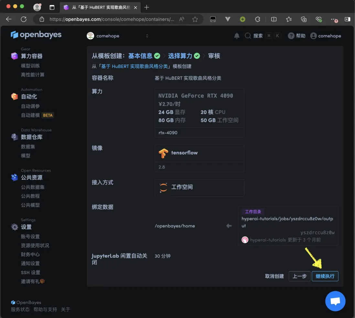Image resolution: width=355 pixels, height=318 pixels.
Task: Close the HuBERT browser tab
Action: click(x=135, y=7)
